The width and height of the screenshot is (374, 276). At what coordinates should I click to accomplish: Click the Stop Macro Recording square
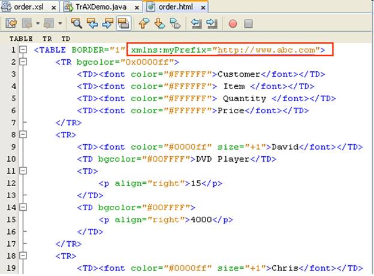point(248,23)
